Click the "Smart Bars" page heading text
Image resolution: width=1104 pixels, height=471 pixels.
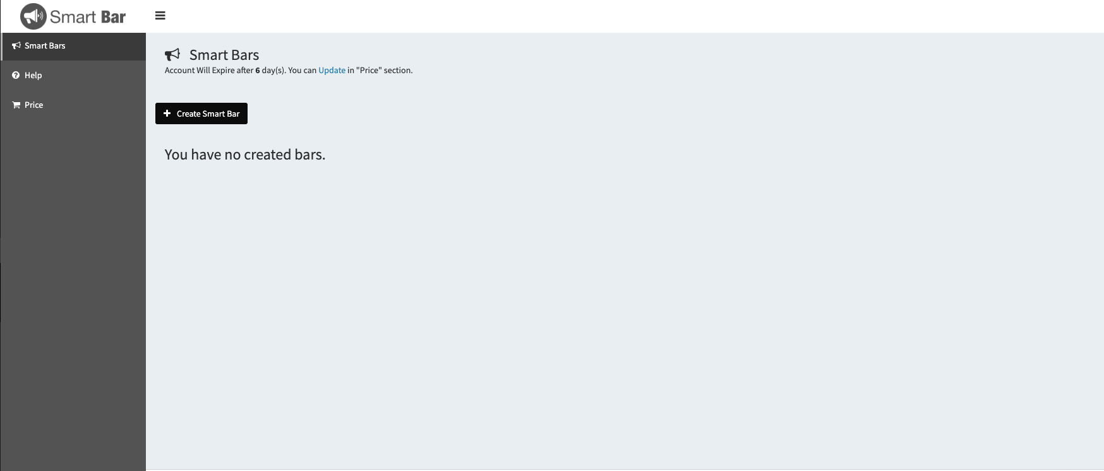tap(224, 55)
